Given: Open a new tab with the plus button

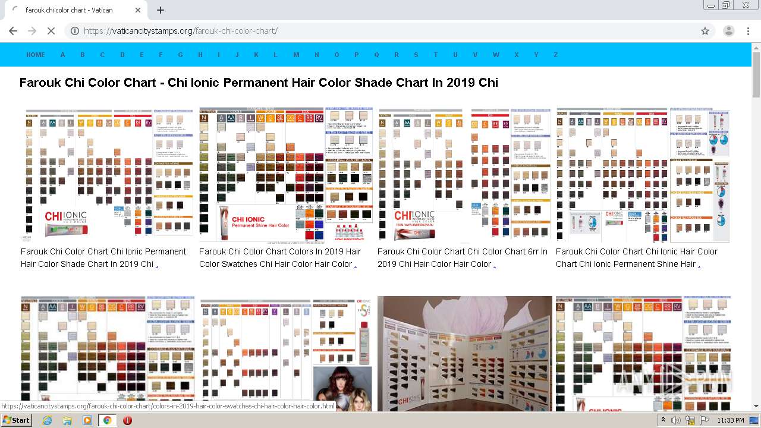Looking at the screenshot, I should pos(161,10).
